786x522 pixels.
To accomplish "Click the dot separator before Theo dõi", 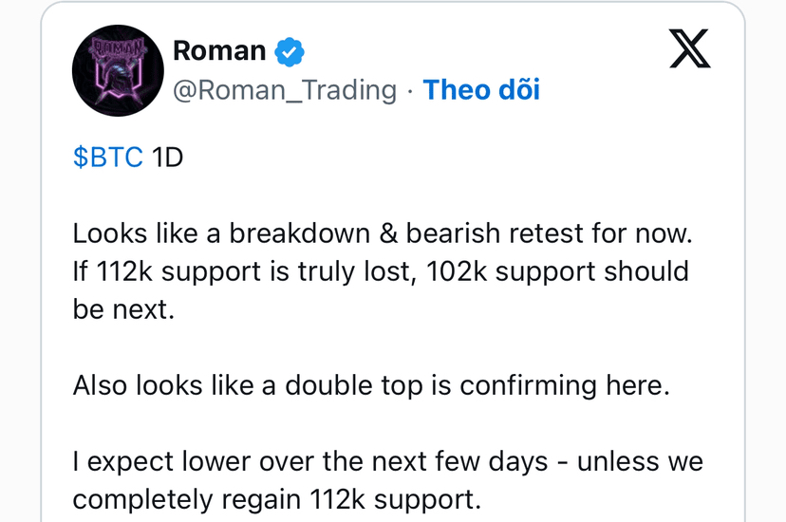I will pyautogui.click(x=410, y=92).
